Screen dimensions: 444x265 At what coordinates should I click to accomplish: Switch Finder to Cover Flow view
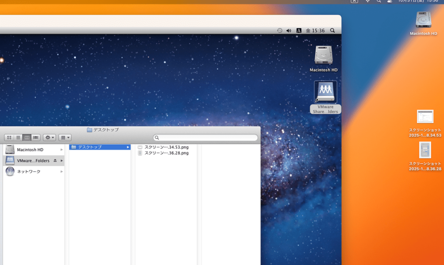coord(36,138)
